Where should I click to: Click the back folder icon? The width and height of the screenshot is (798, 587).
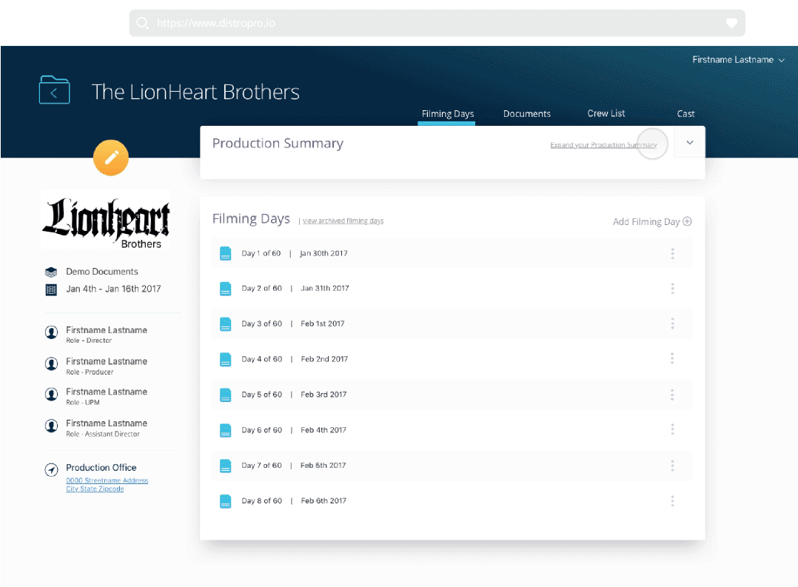[x=54, y=90]
